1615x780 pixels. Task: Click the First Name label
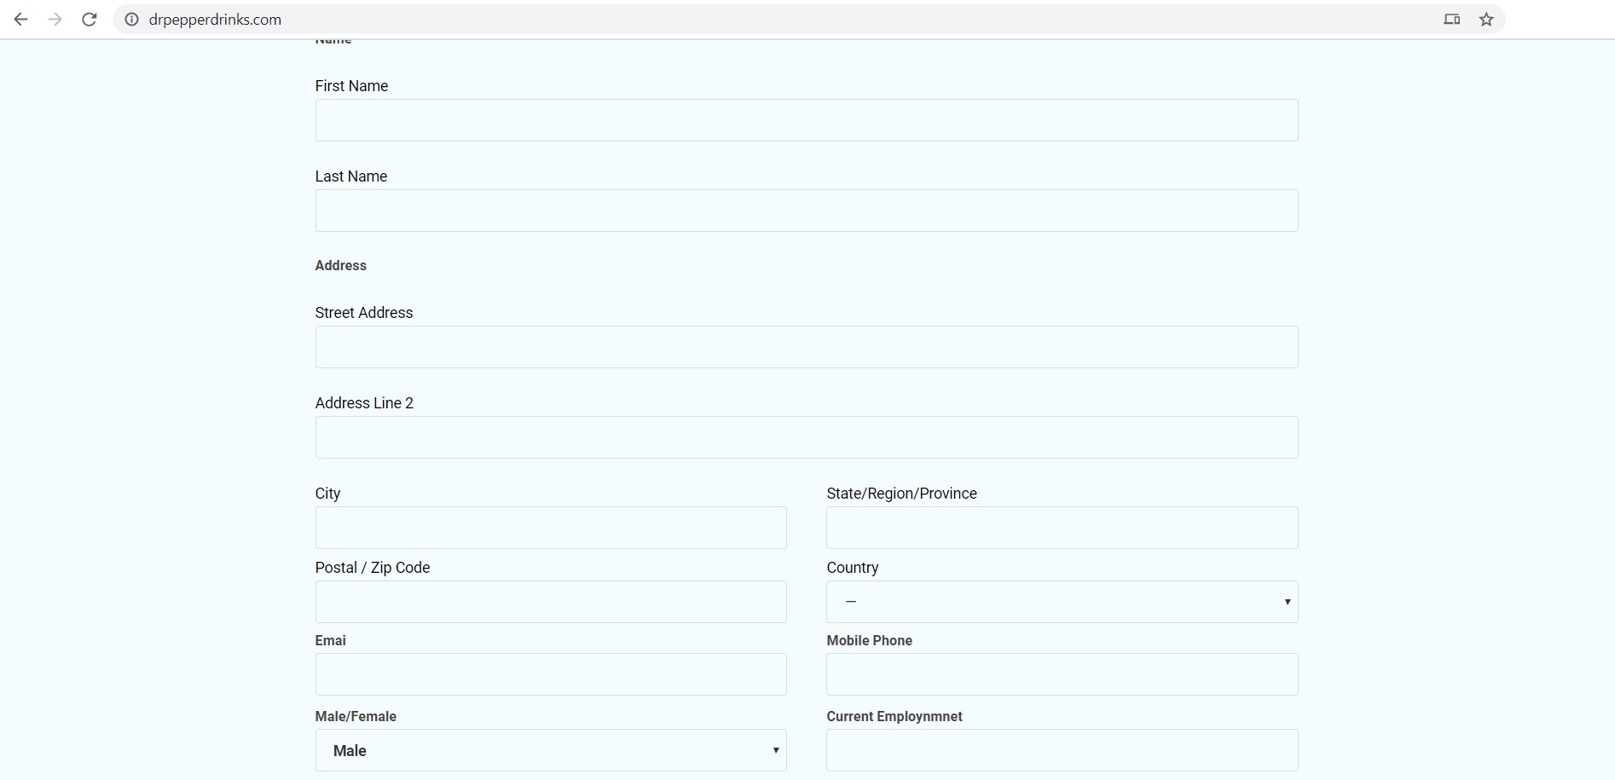[351, 86]
